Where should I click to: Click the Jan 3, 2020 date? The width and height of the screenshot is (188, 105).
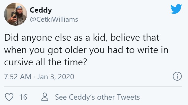[56, 77]
